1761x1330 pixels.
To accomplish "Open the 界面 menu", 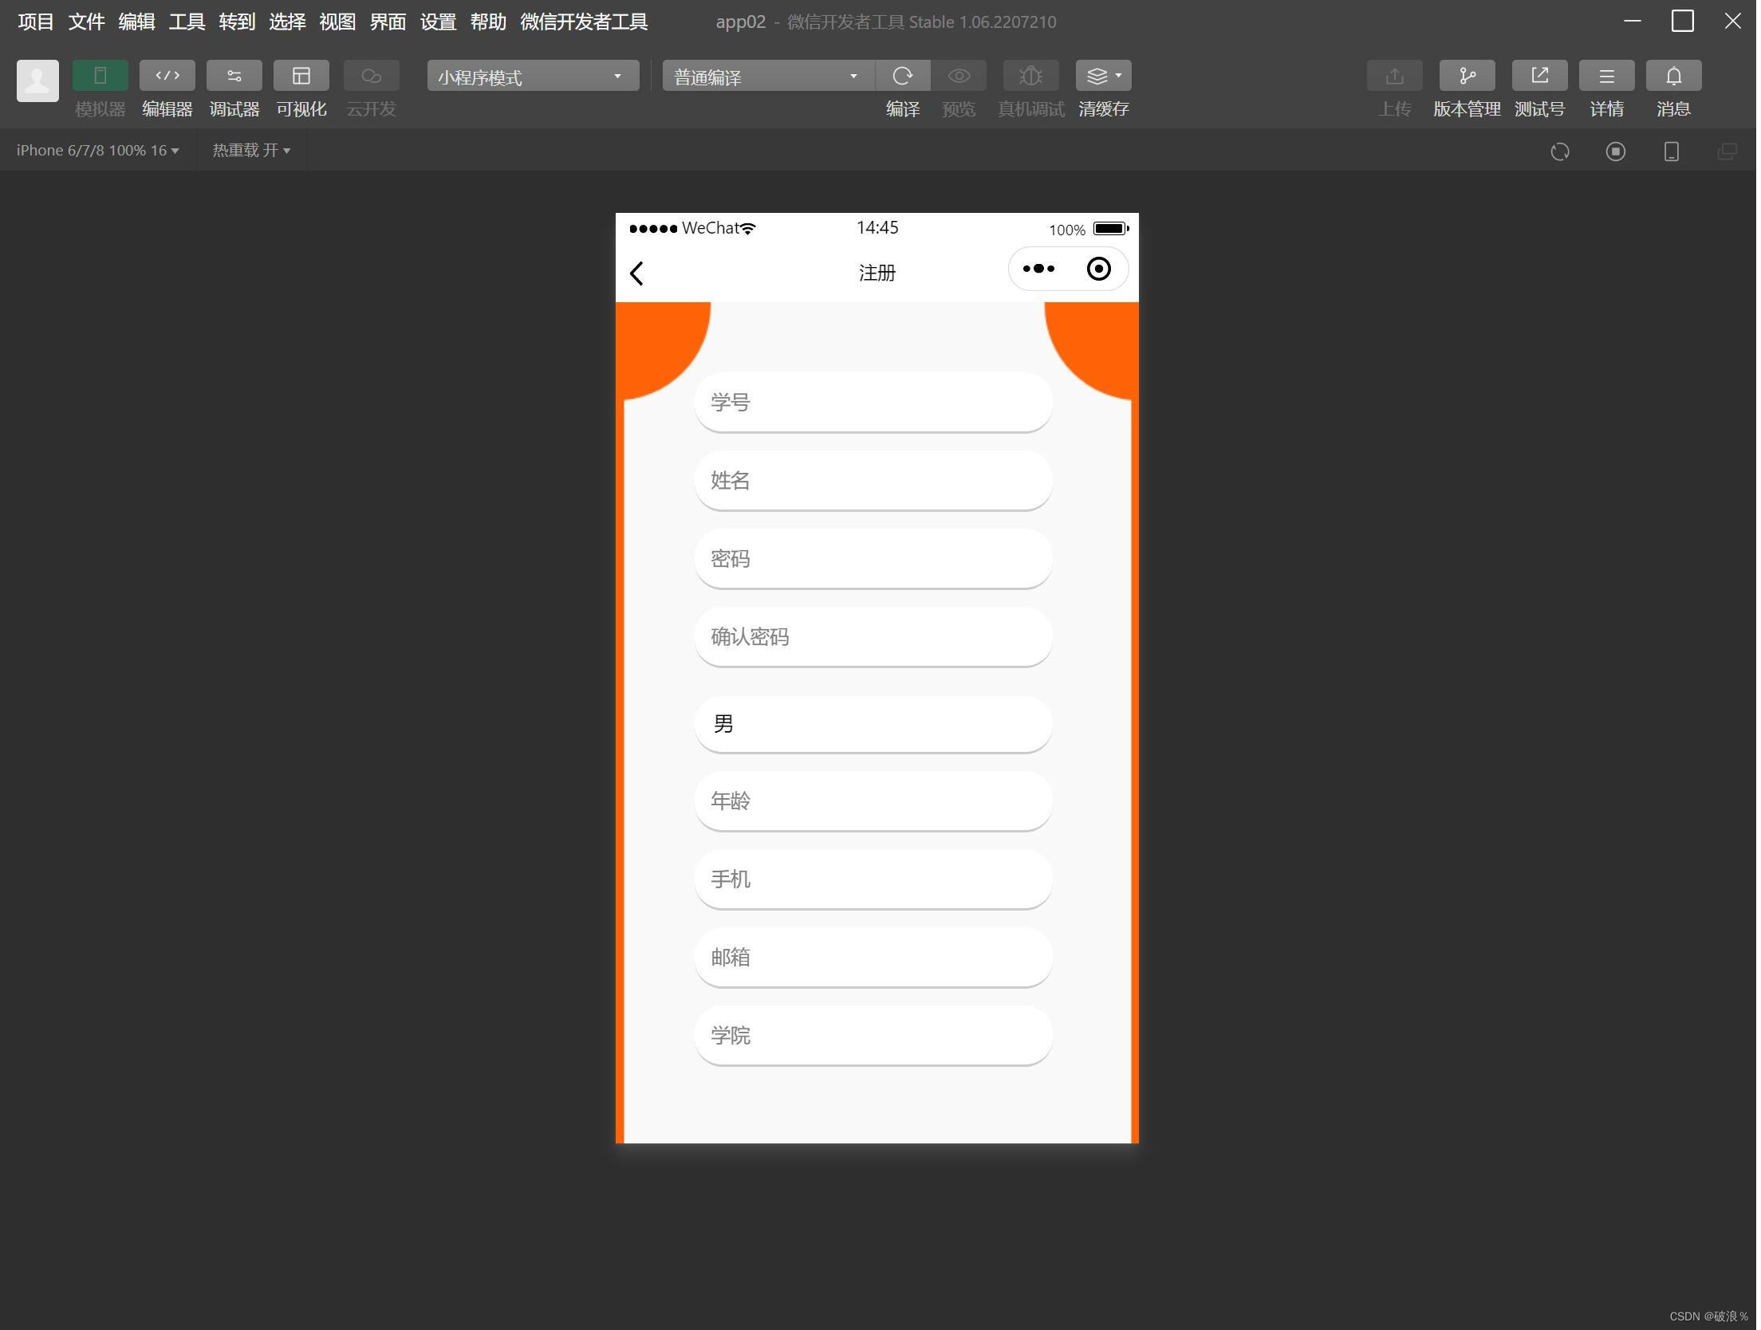I will pos(388,22).
